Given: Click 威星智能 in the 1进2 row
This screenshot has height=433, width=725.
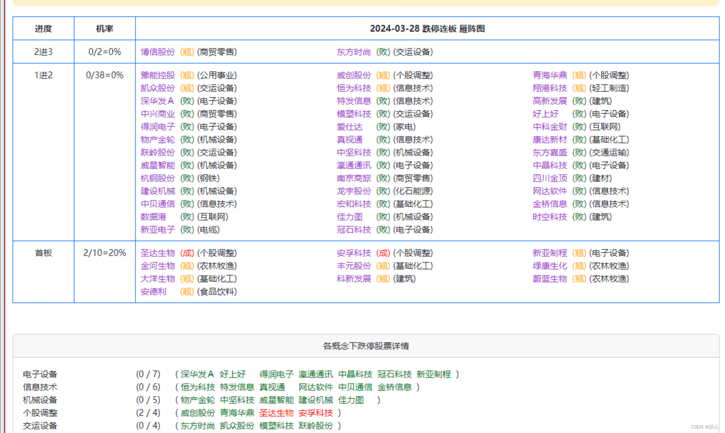Looking at the screenshot, I should 157,165.
